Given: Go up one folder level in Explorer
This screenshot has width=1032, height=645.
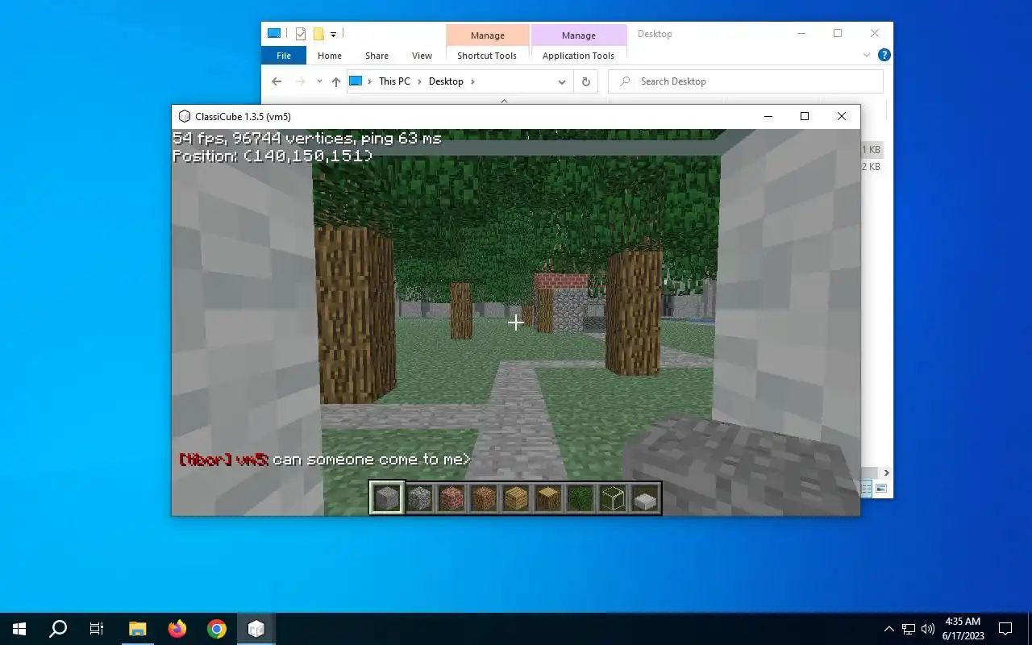Looking at the screenshot, I should pos(336,81).
